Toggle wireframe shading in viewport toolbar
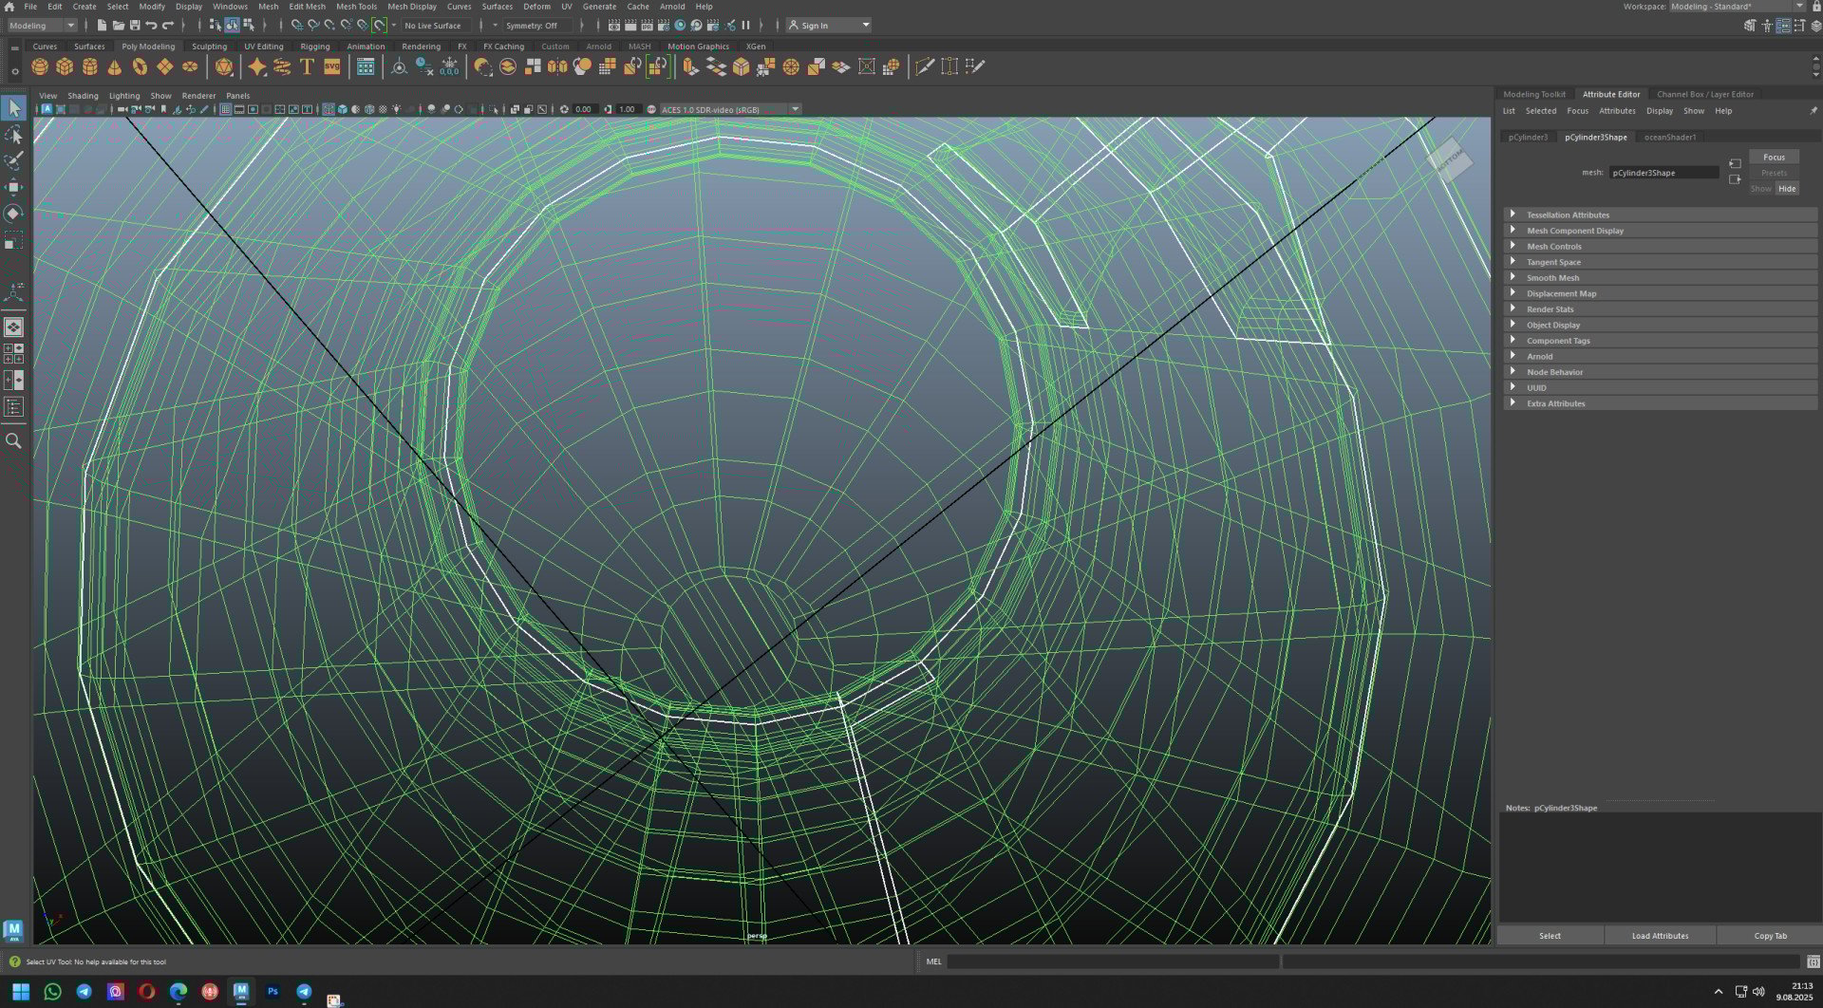This screenshot has height=1008, width=1823. tap(329, 109)
